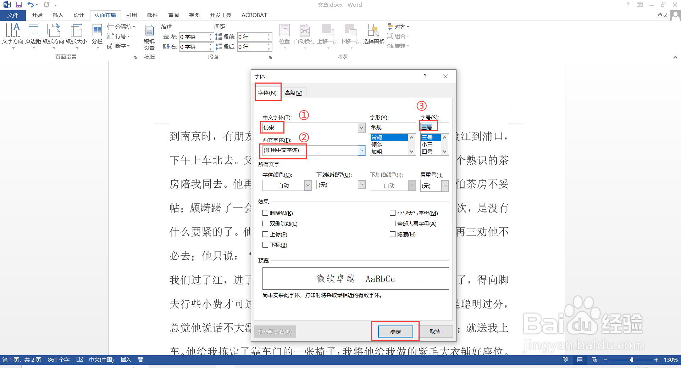Image resolution: width=681 pixels, height=368 pixels.
Task: Select the Font (字体) dialog tab
Action: click(x=267, y=93)
